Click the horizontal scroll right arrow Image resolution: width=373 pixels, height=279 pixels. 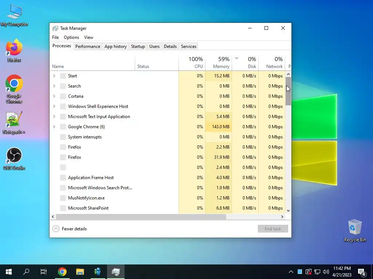[x=282, y=217]
